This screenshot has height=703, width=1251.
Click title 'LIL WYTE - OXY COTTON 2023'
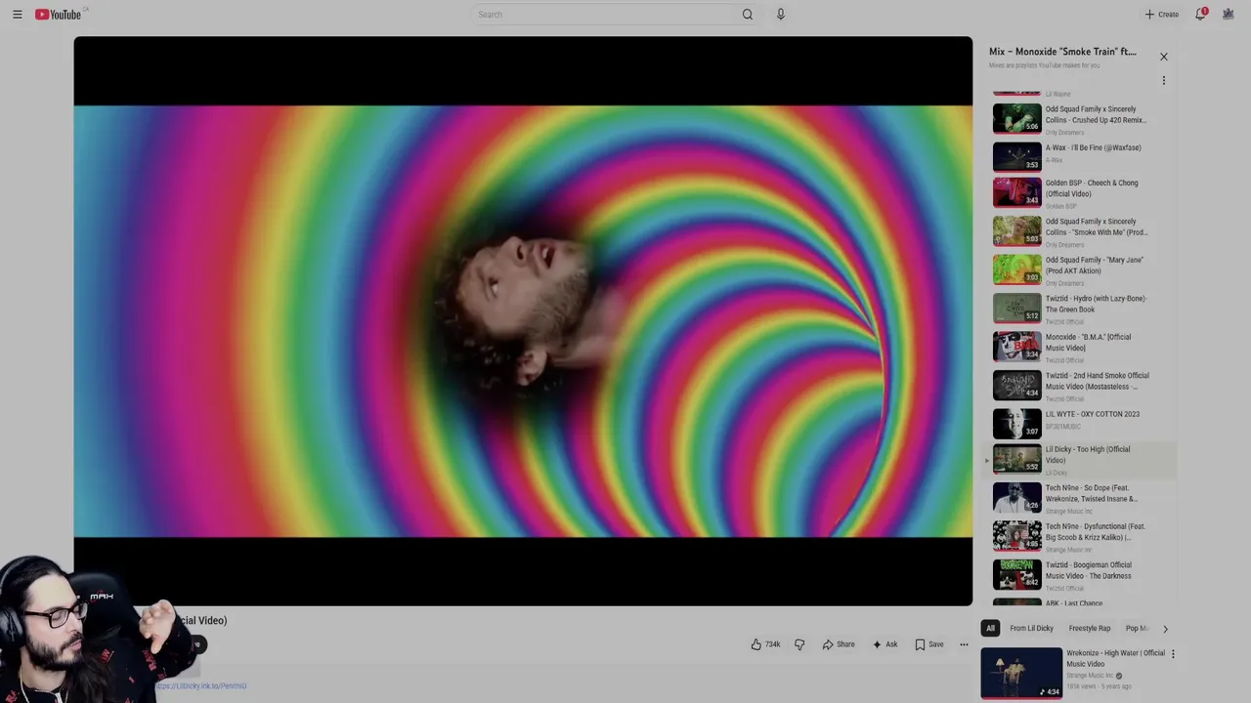(1093, 414)
